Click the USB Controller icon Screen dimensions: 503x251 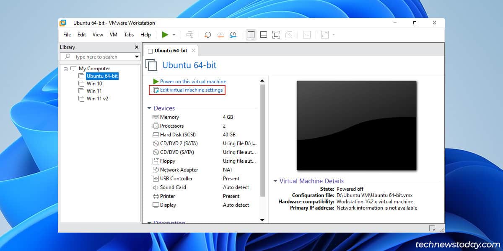pyautogui.click(x=156, y=179)
